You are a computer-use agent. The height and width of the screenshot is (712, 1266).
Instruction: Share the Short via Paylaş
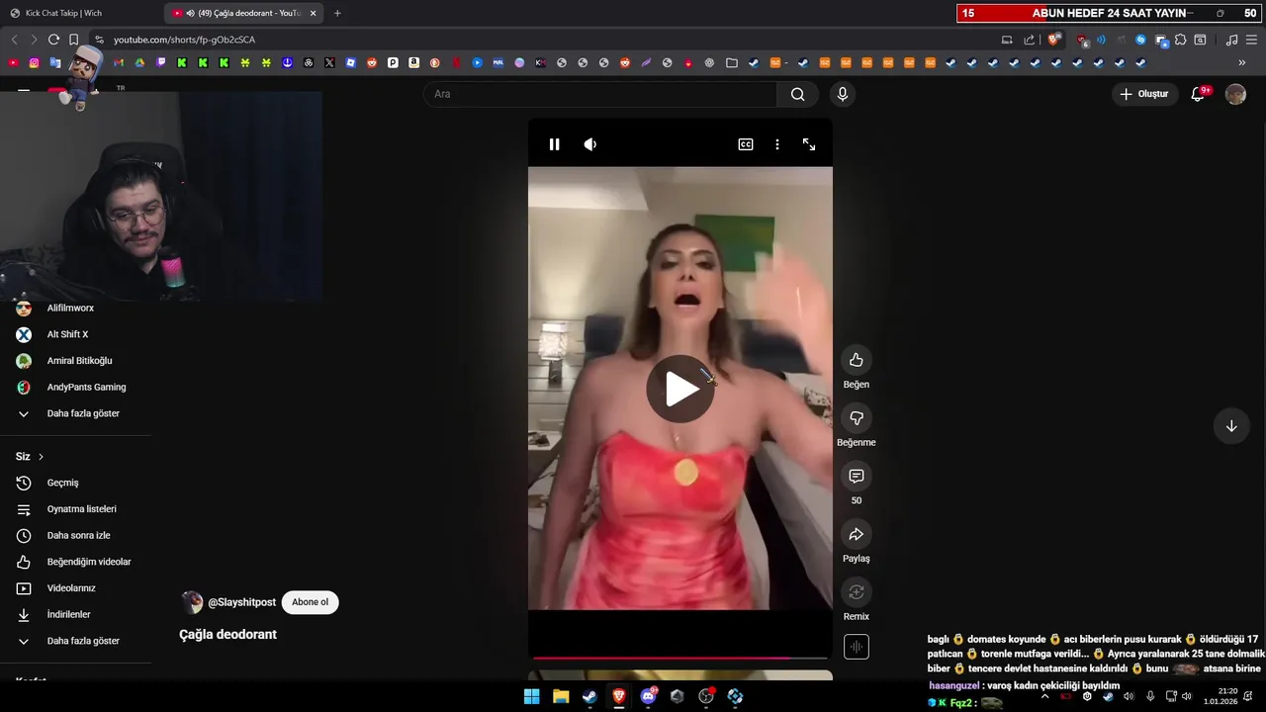click(857, 535)
